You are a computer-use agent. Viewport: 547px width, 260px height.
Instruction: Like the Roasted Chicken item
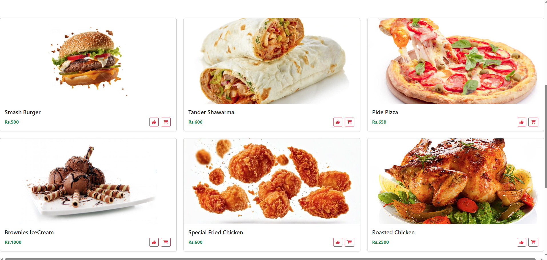coord(522,242)
